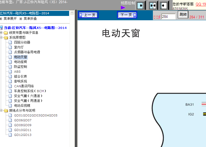
Task: Click the page icon beside 电动座椅
Action: point(10,62)
